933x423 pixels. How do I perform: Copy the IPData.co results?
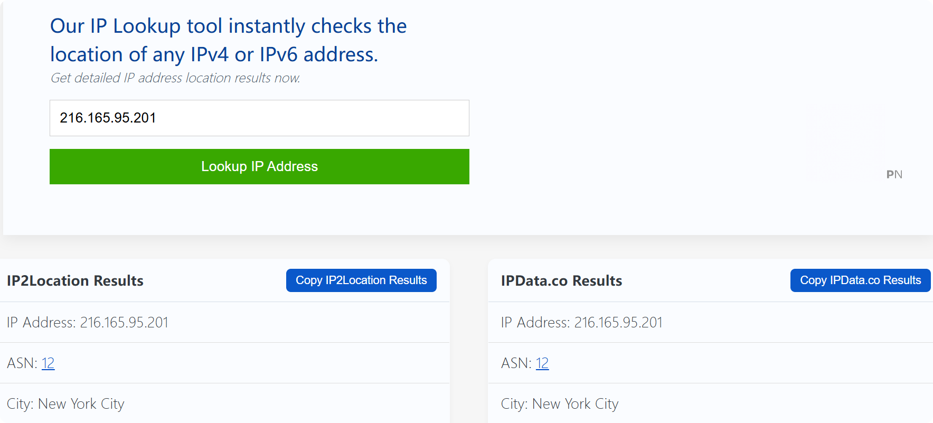(x=860, y=280)
